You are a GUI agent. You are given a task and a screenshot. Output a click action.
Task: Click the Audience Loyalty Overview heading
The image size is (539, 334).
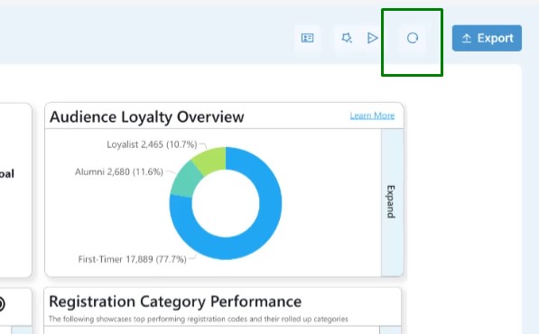click(x=147, y=116)
